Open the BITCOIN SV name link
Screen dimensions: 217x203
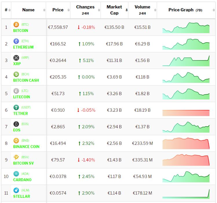click(23, 163)
